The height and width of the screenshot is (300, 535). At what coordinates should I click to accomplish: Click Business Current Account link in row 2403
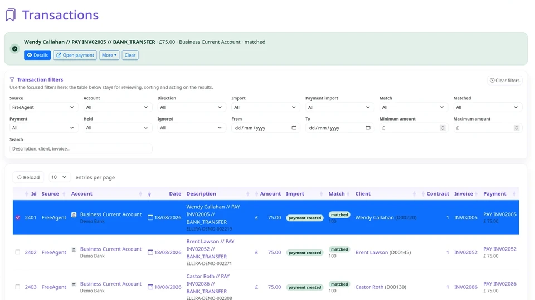click(x=110, y=284)
